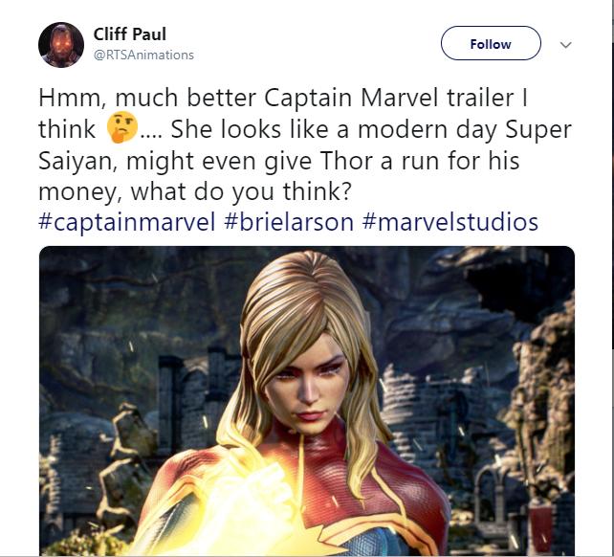Click the @RTSAnimations handle

[x=143, y=56]
